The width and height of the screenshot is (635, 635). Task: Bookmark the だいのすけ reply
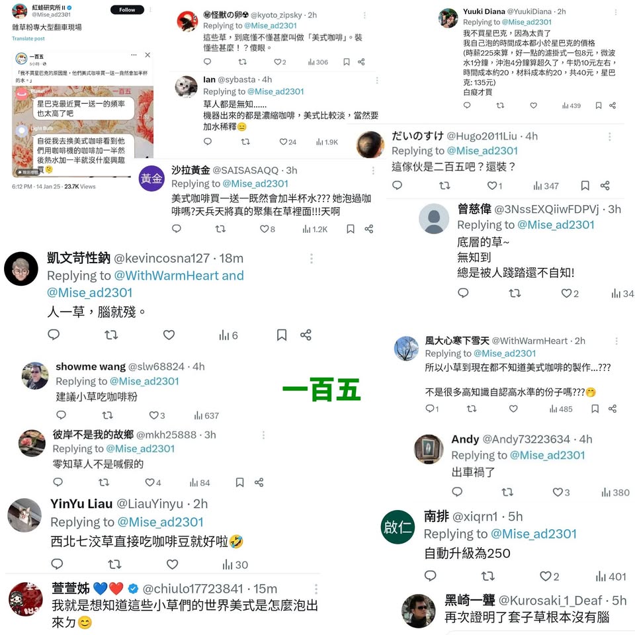click(x=585, y=186)
